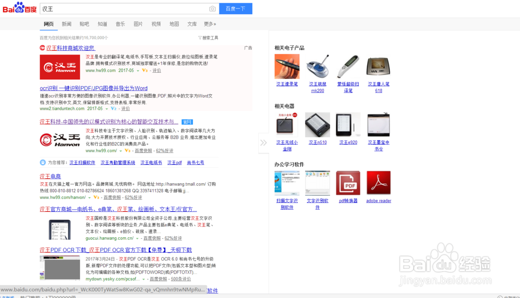The image size is (520, 298).
Task: Switch to the 图片 tab
Action: click(x=138, y=24)
